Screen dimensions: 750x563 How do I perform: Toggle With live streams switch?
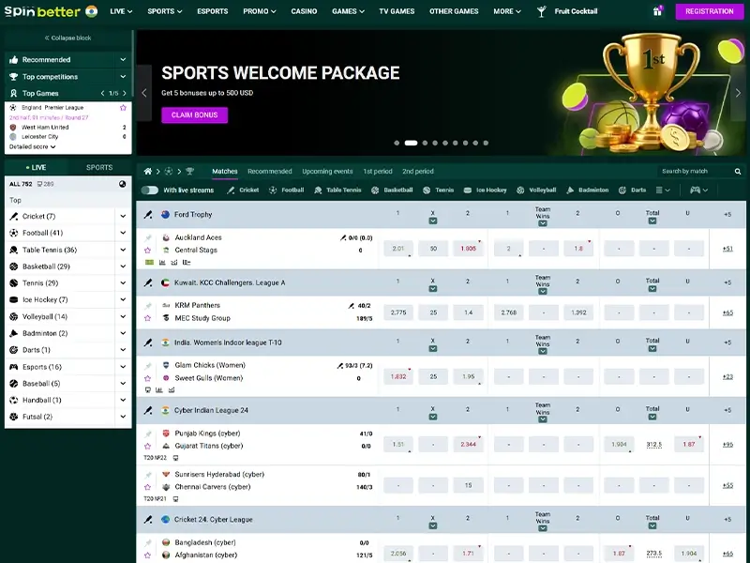(x=150, y=190)
